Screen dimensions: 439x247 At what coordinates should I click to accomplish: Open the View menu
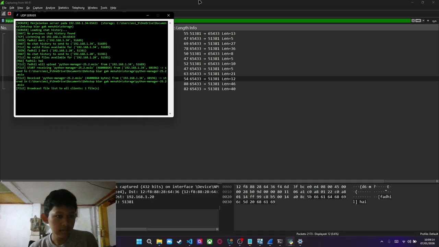coord(20,8)
